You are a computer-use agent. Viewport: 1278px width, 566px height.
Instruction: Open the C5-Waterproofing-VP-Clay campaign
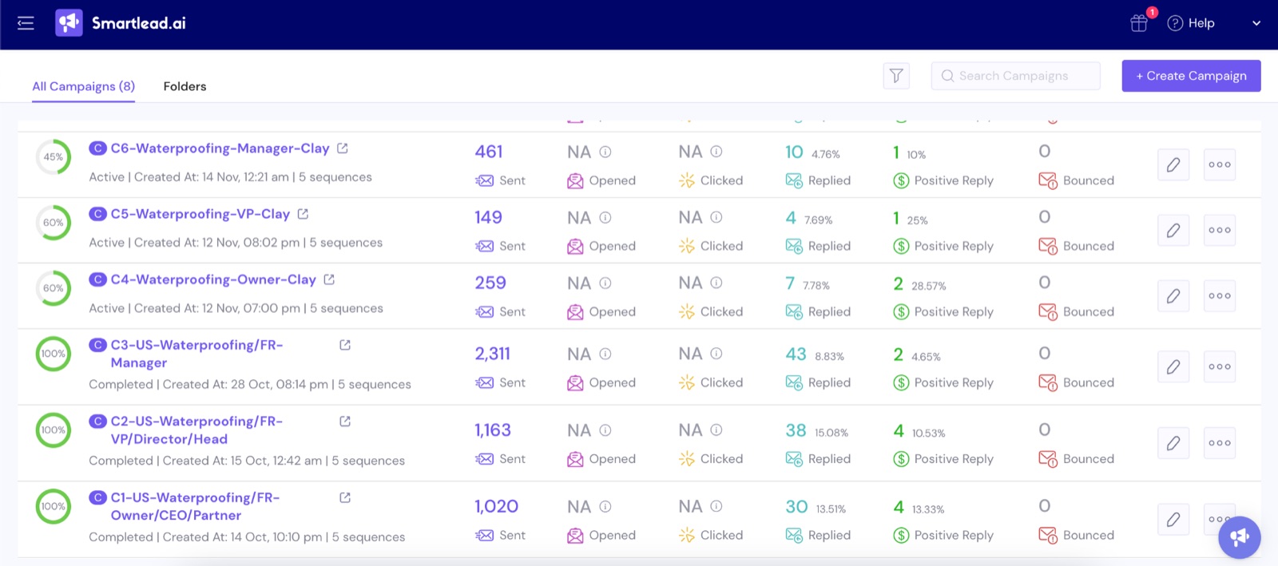[200, 214]
